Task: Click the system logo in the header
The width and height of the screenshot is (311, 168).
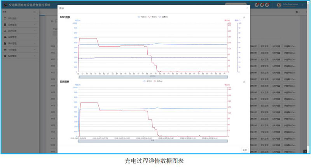Action: pos(5,5)
